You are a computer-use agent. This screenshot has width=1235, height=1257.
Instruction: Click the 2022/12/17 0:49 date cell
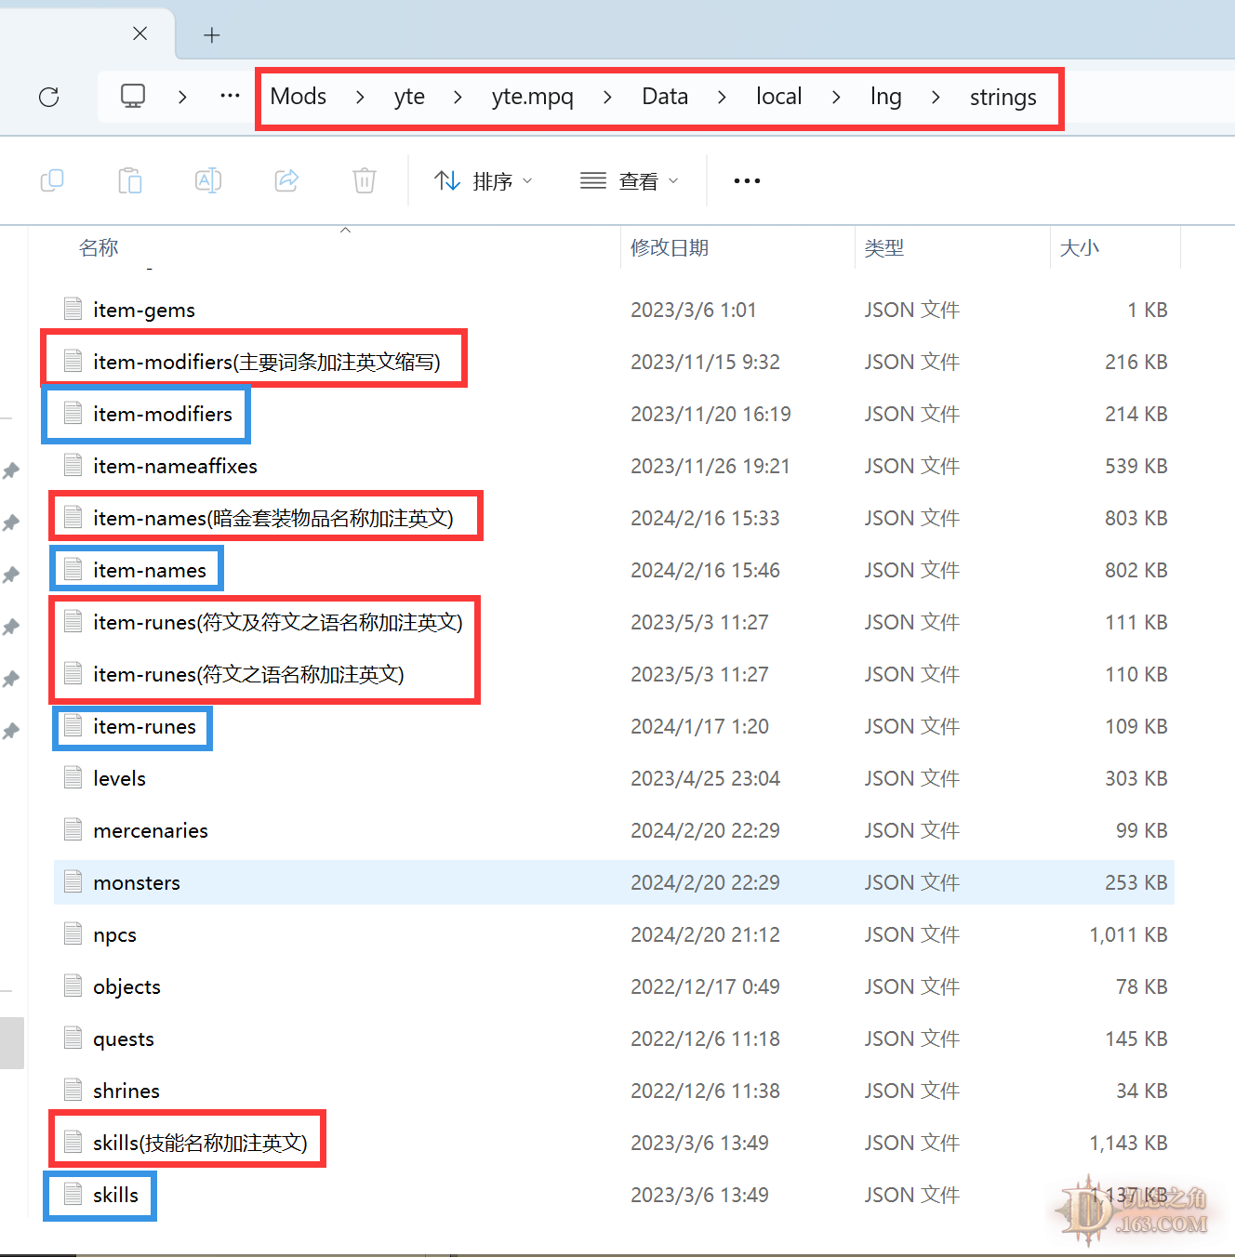[705, 986]
